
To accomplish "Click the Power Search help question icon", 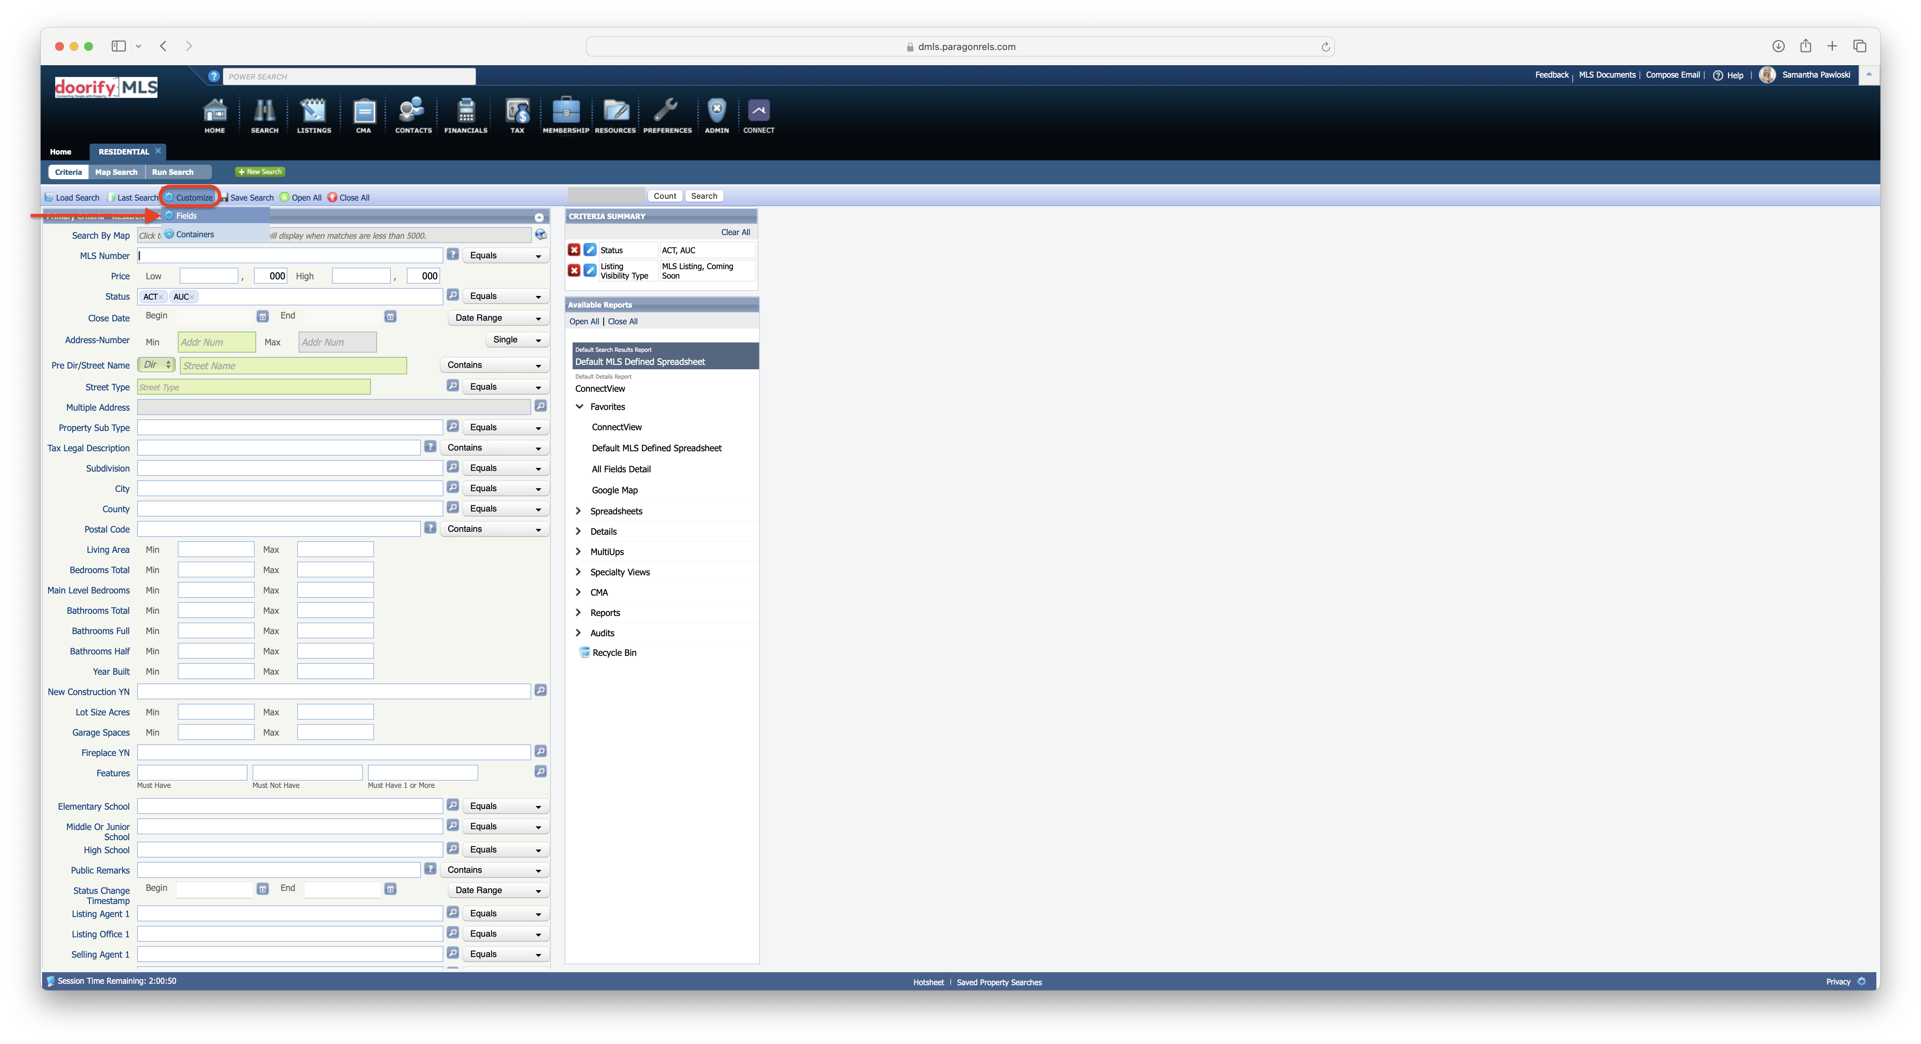I will point(214,76).
